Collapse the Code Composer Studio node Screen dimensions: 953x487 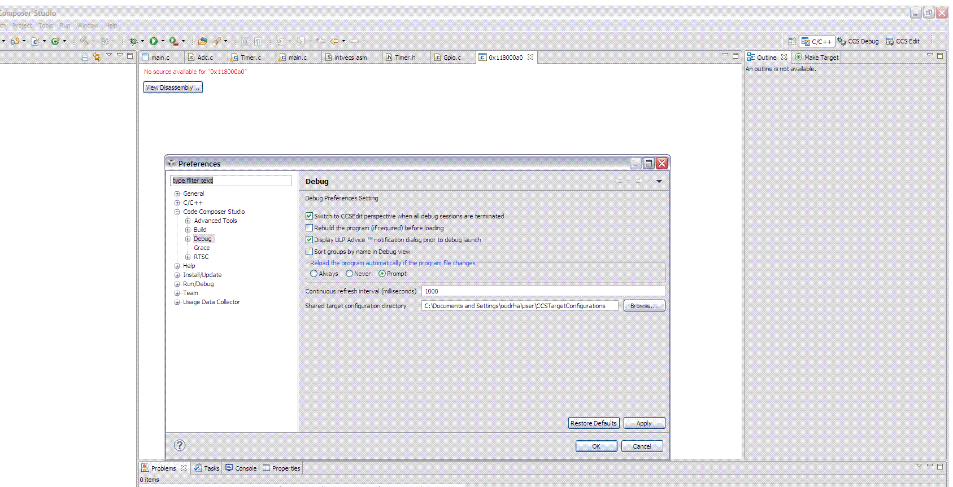click(x=177, y=212)
